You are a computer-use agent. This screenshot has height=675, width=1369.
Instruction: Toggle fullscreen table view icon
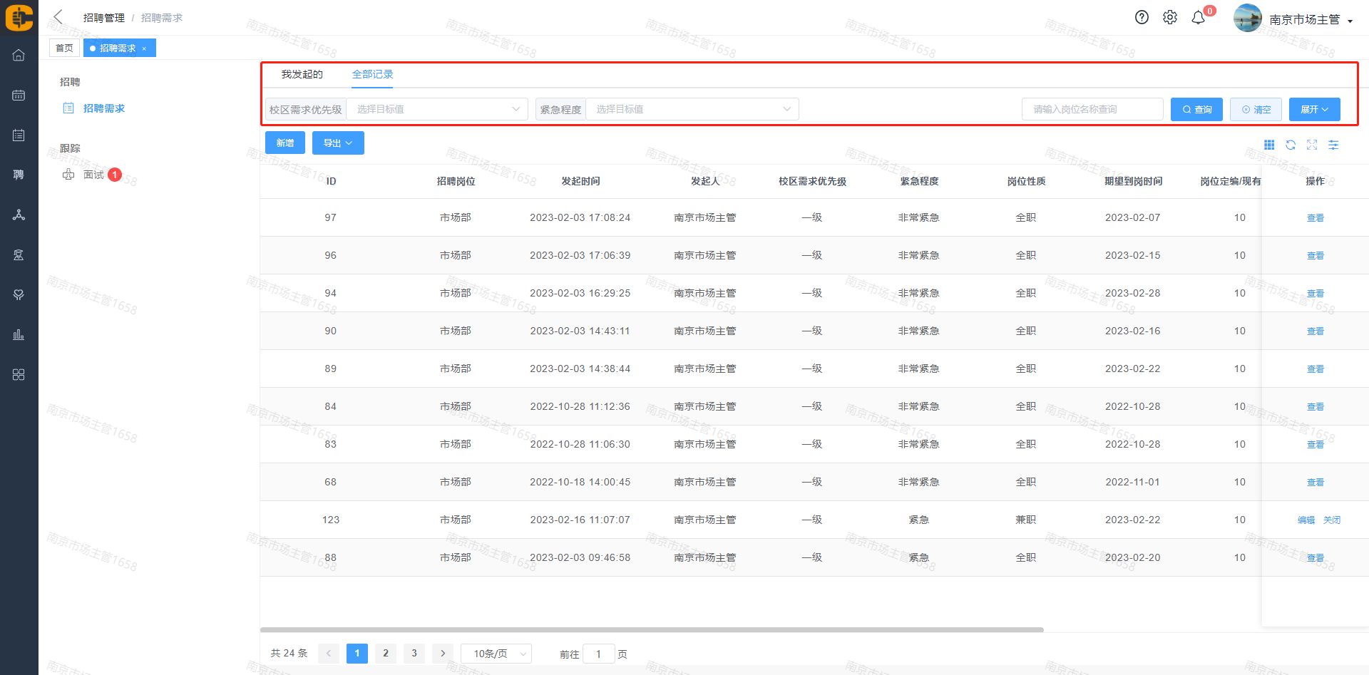(x=1312, y=145)
